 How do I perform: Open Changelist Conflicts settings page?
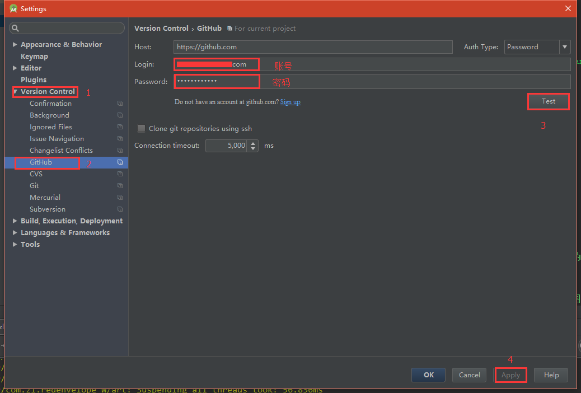[x=62, y=151]
